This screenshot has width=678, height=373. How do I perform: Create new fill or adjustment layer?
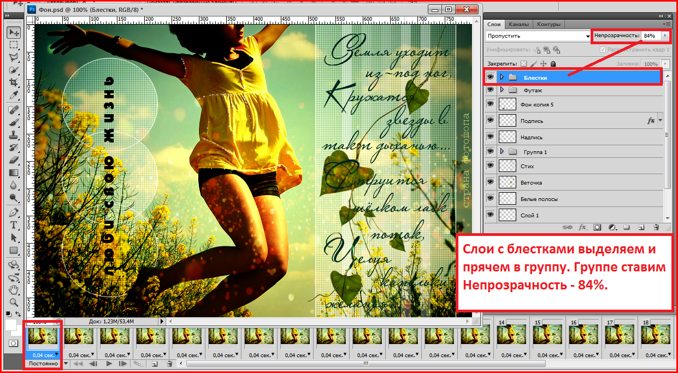tap(612, 227)
